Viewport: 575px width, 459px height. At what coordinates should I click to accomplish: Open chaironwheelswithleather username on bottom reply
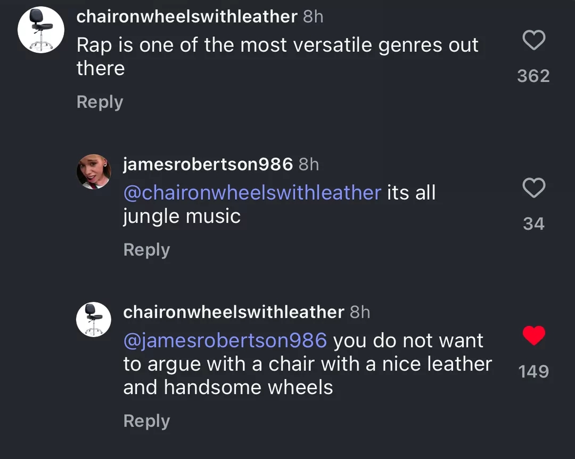tap(234, 312)
